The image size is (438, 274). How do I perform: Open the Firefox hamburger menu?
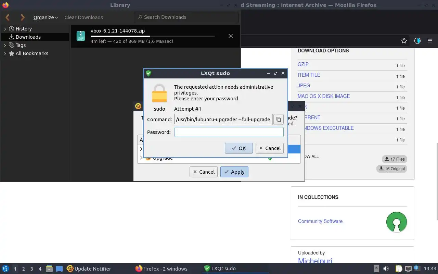click(x=430, y=41)
